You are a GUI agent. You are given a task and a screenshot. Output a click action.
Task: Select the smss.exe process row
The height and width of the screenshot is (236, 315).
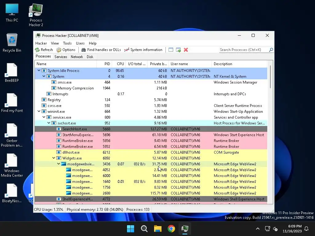coord(151,82)
